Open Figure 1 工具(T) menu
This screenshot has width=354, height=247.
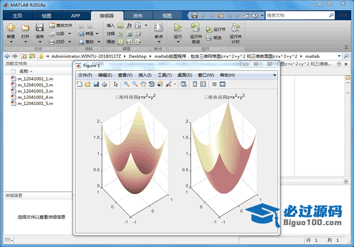(164, 75)
